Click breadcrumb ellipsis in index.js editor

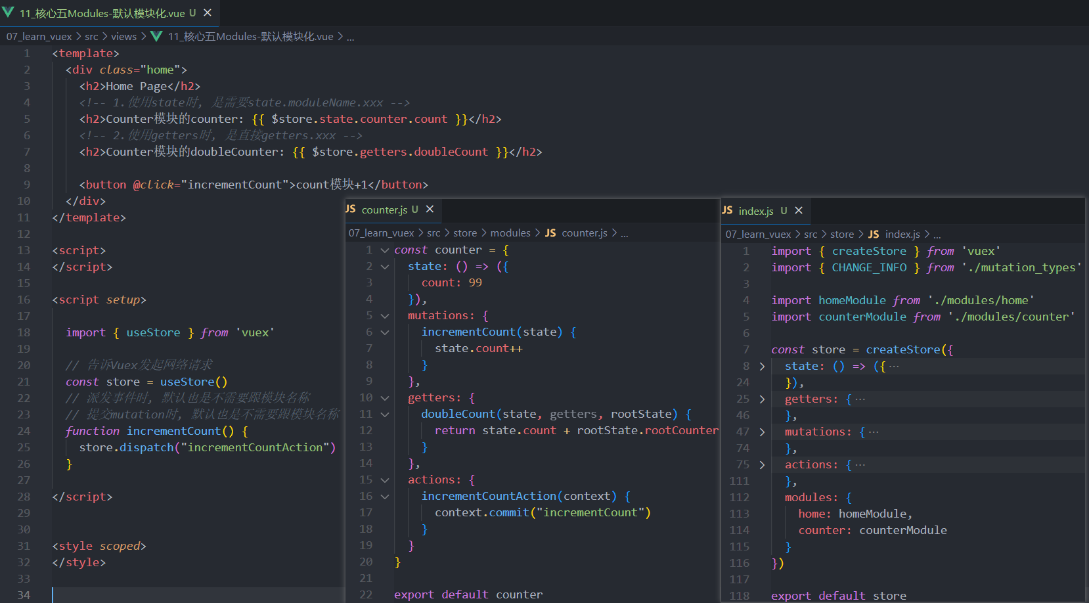point(937,235)
